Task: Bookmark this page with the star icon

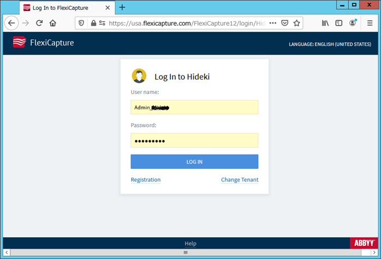Action: pyautogui.click(x=296, y=23)
